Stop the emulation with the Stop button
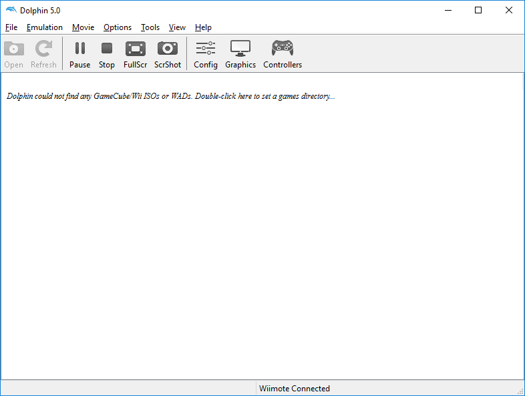The height and width of the screenshot is (396, 525). pos(107,48)
